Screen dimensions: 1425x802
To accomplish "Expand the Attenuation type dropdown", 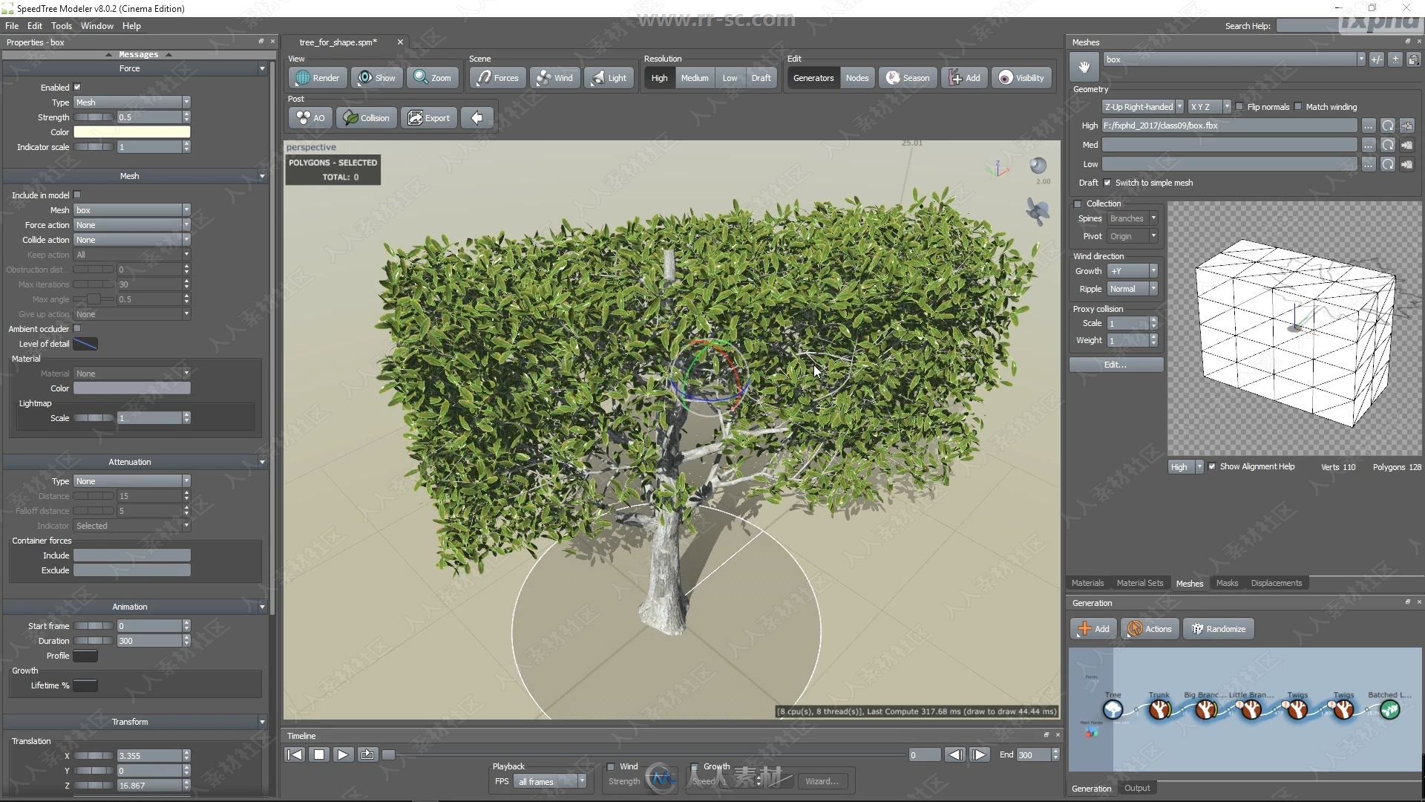I will coord(186,480).
